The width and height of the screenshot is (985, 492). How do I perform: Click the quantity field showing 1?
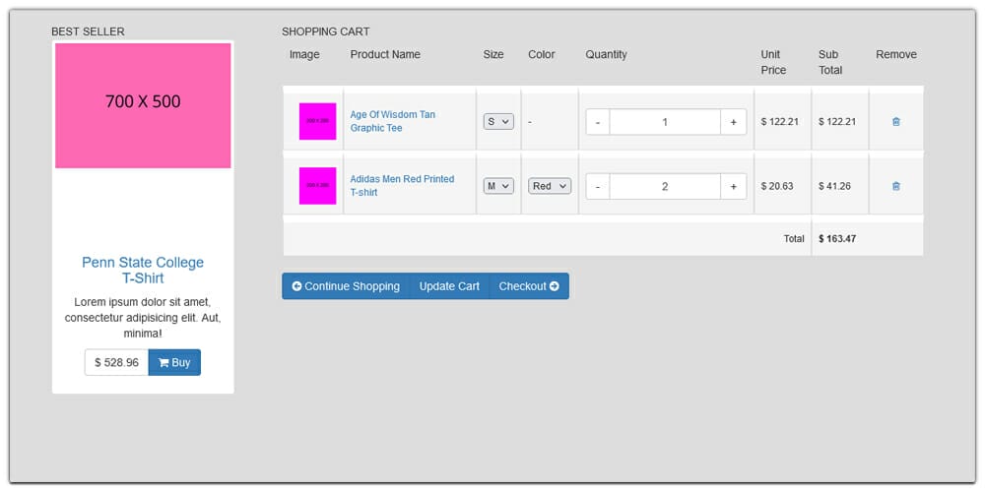point(665,122)
